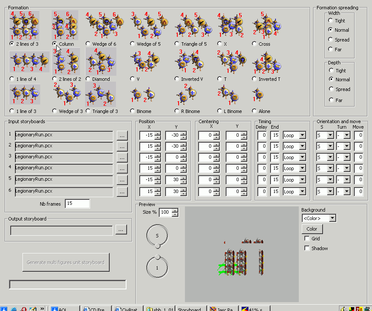Enable the Column formation radio button
This screenshot has height=311, width=372.
pos(55,44)
